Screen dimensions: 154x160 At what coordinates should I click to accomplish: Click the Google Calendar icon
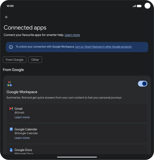(x=11, y=129)
